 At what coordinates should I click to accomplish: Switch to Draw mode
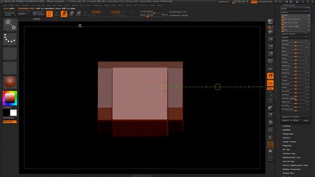57,14
